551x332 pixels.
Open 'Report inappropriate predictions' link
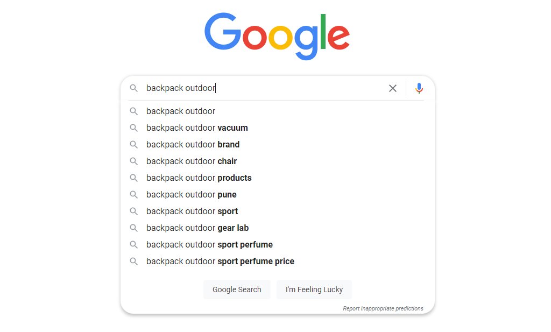(x=383, y=309)
